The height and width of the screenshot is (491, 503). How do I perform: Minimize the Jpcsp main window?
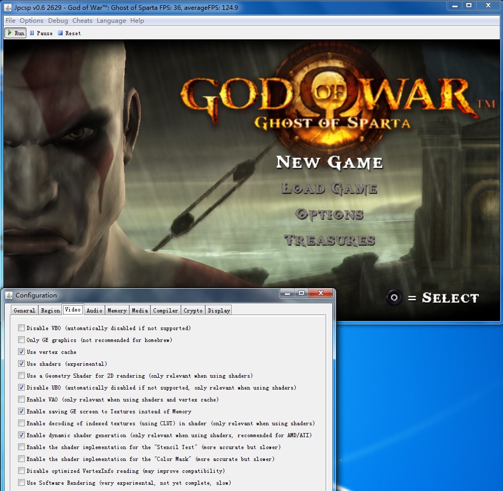454,6
